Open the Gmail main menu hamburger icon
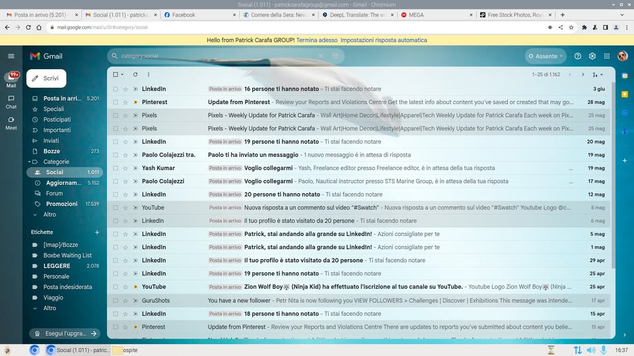The image size is (634, 356). coord(11,56)
